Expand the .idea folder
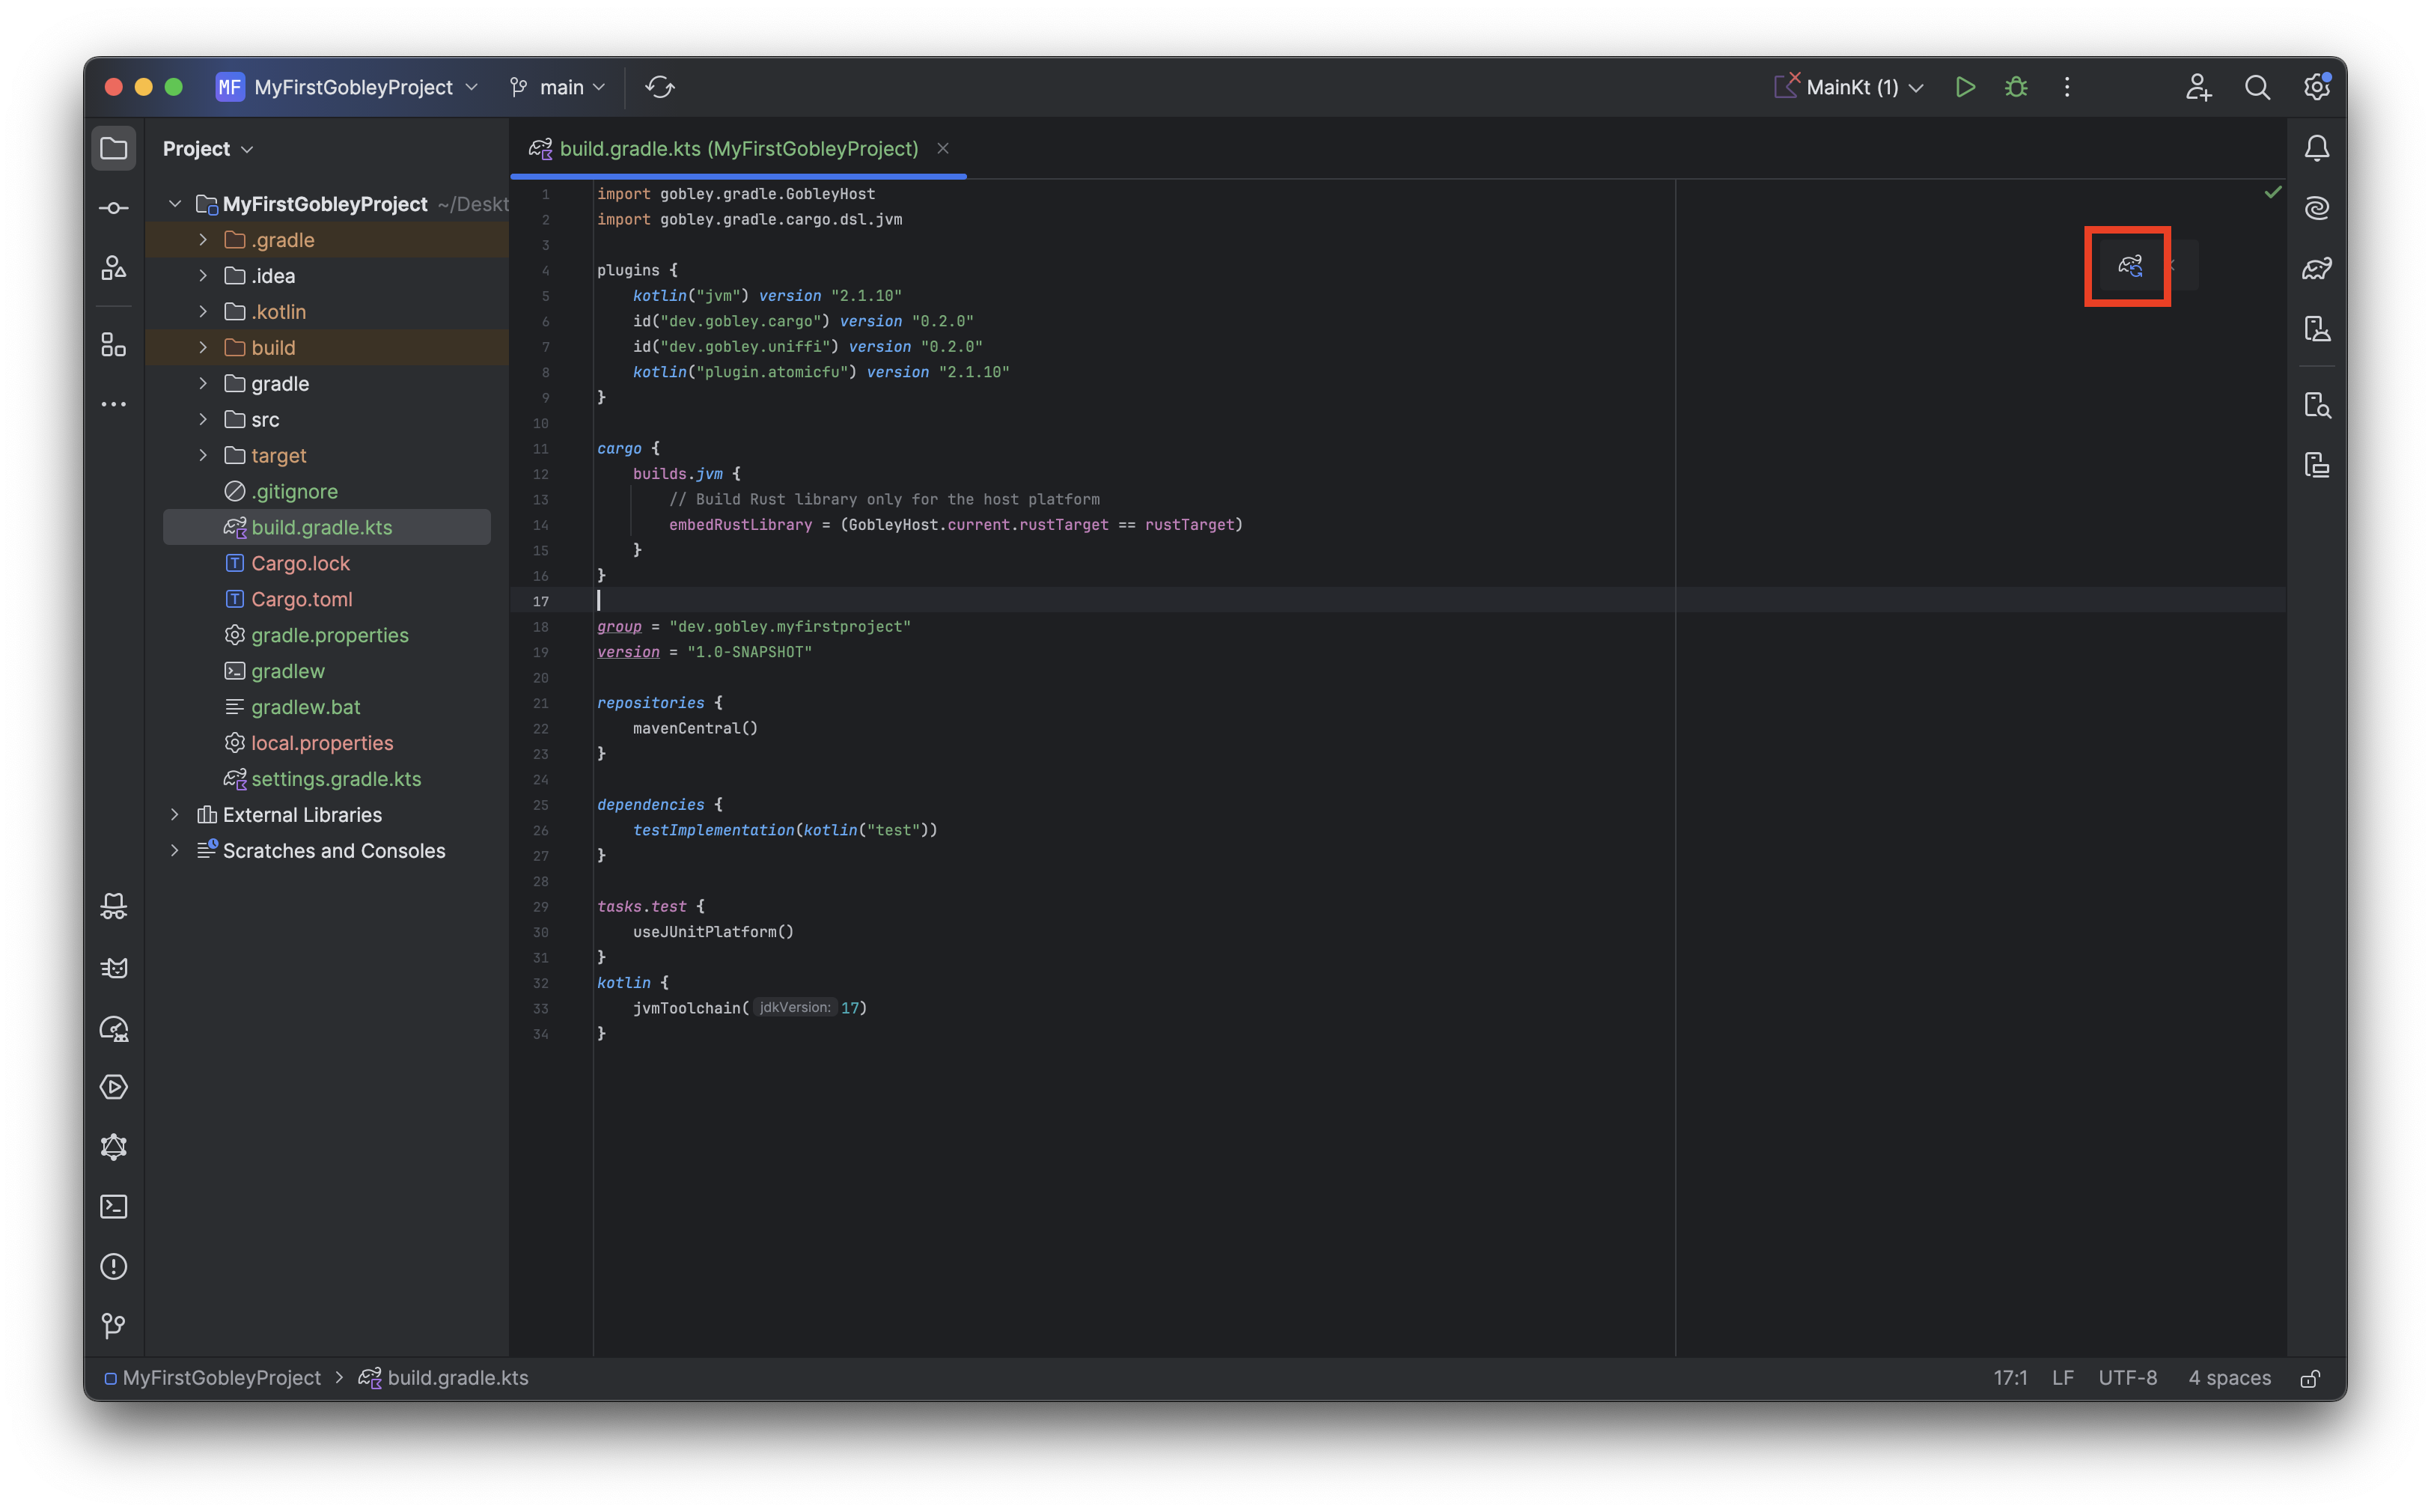This screenshot has height=1512, width=2431. click(203, 276)
